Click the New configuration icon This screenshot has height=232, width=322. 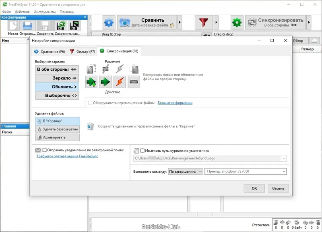pyautogui.click(x=13, y=25)
